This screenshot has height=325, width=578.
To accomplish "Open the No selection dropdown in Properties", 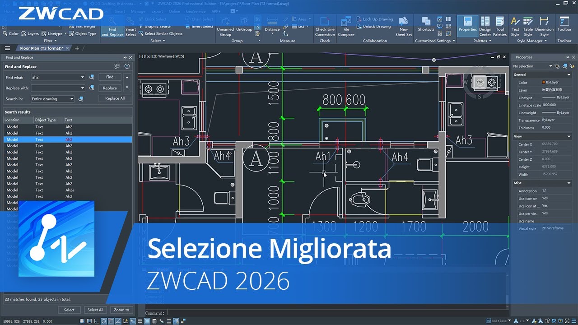I will [x=550, y=66].
